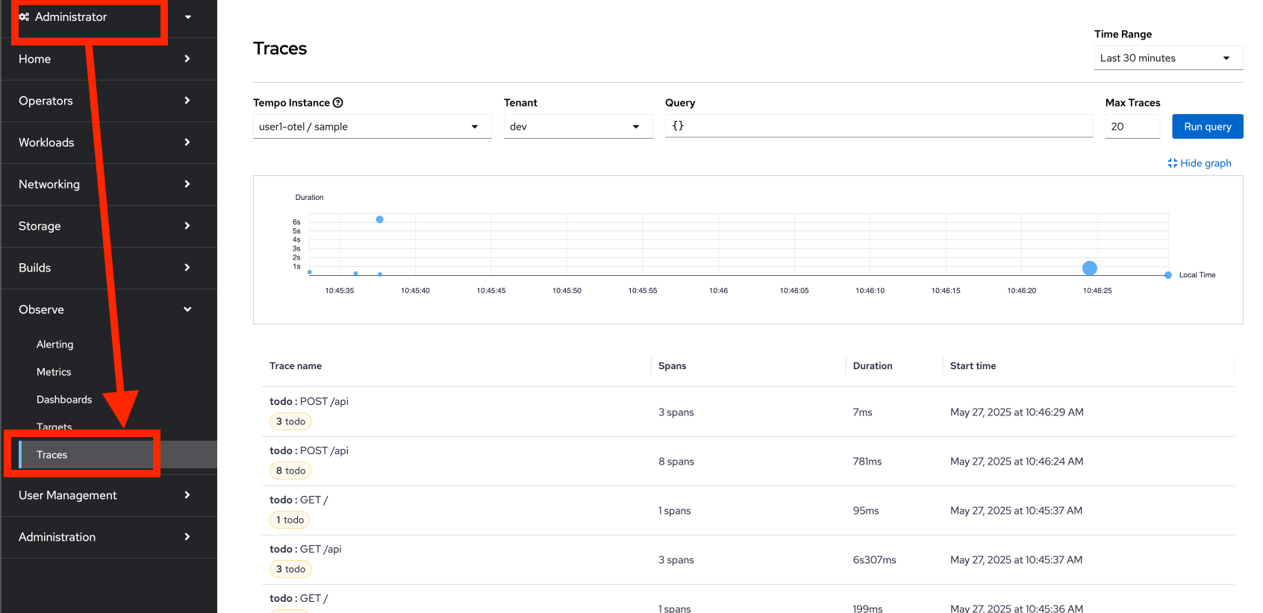1263x613 pixels.
Task: Click the Run query button
Action: tap(1207, 127)
